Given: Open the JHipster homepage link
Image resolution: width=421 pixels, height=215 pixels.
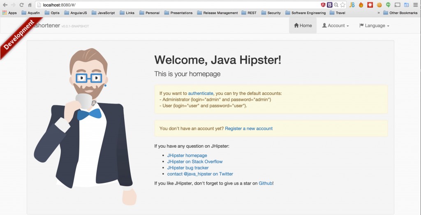Looking at the screenshot, I should click(x=187, y=155).
